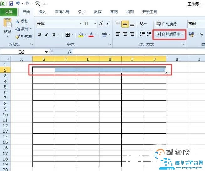Click the Save icon in quick access toolbar

pyautogui.click(x=11, y=3)
